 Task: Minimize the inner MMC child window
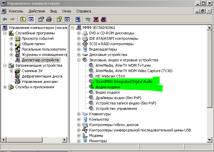tap(197, 11)
